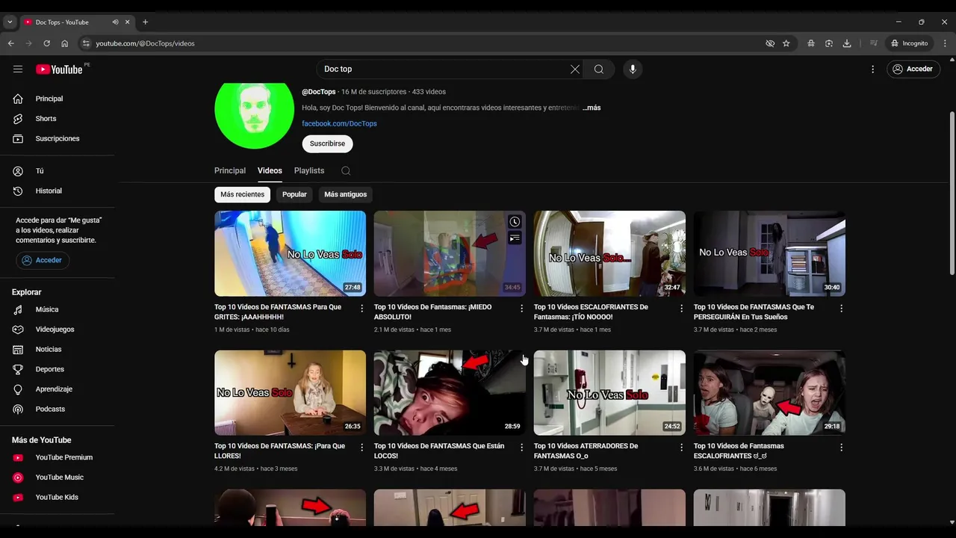Open YouTube Premium in sidebar
The width and height of the screenshot is (956, 538).
58,457
